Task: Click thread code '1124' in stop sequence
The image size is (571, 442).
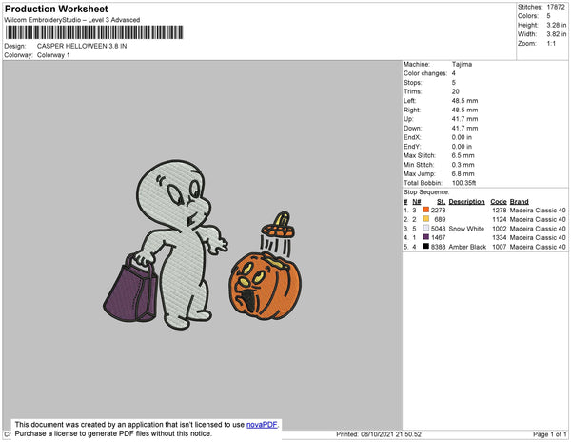Action: (x=500, y=219)
